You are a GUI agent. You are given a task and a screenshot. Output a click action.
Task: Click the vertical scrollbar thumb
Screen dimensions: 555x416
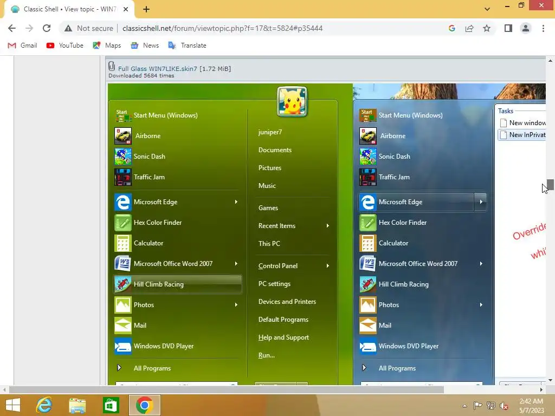(550, 185)
